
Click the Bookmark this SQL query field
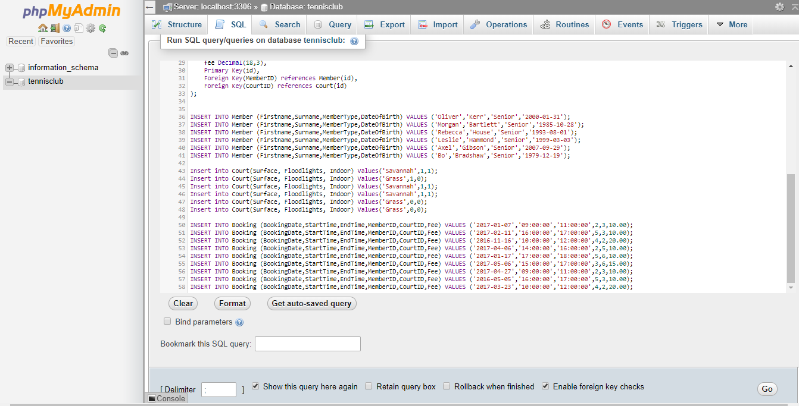[x=307, y=344]
